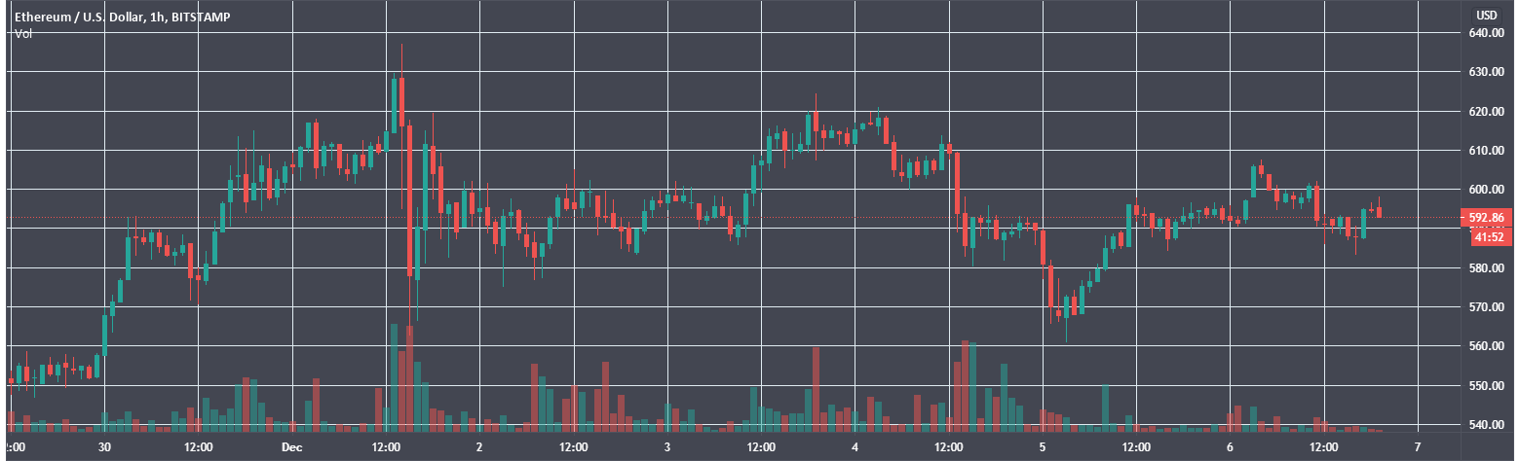Viewport: 1520px width, 461px height.
Task: Click the current price tag 592.86
Action: tap(1488, 218)
